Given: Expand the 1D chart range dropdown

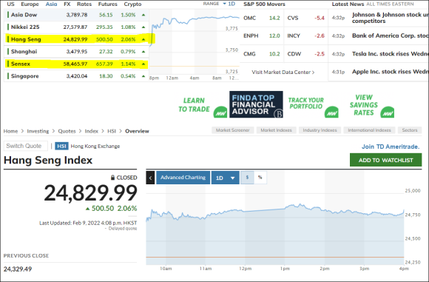Looking at the screenshot, I should [225, 178].
